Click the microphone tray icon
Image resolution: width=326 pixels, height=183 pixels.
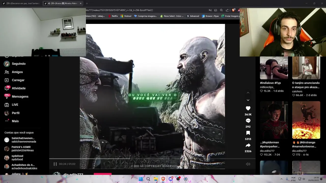tap(287, 179)
